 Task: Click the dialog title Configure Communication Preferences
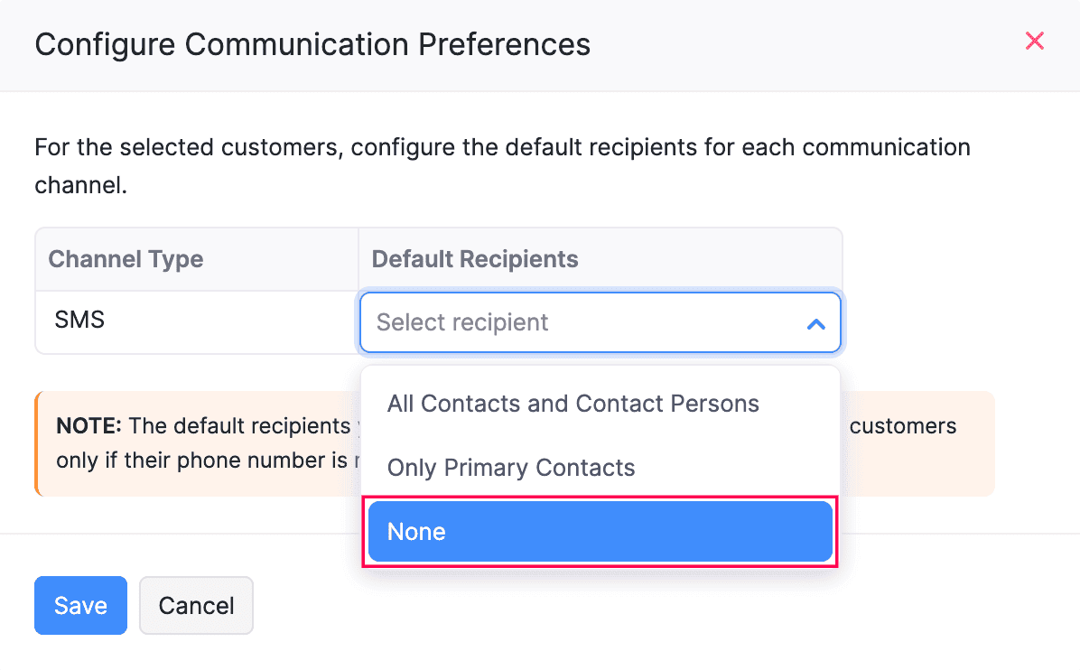pyautogui.click(x=312, y=44)
